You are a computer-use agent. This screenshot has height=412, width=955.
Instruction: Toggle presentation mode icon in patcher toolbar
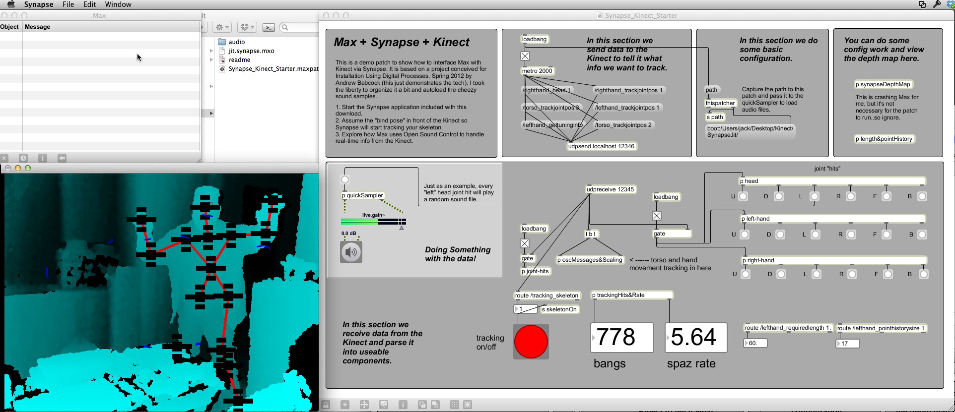384,405
